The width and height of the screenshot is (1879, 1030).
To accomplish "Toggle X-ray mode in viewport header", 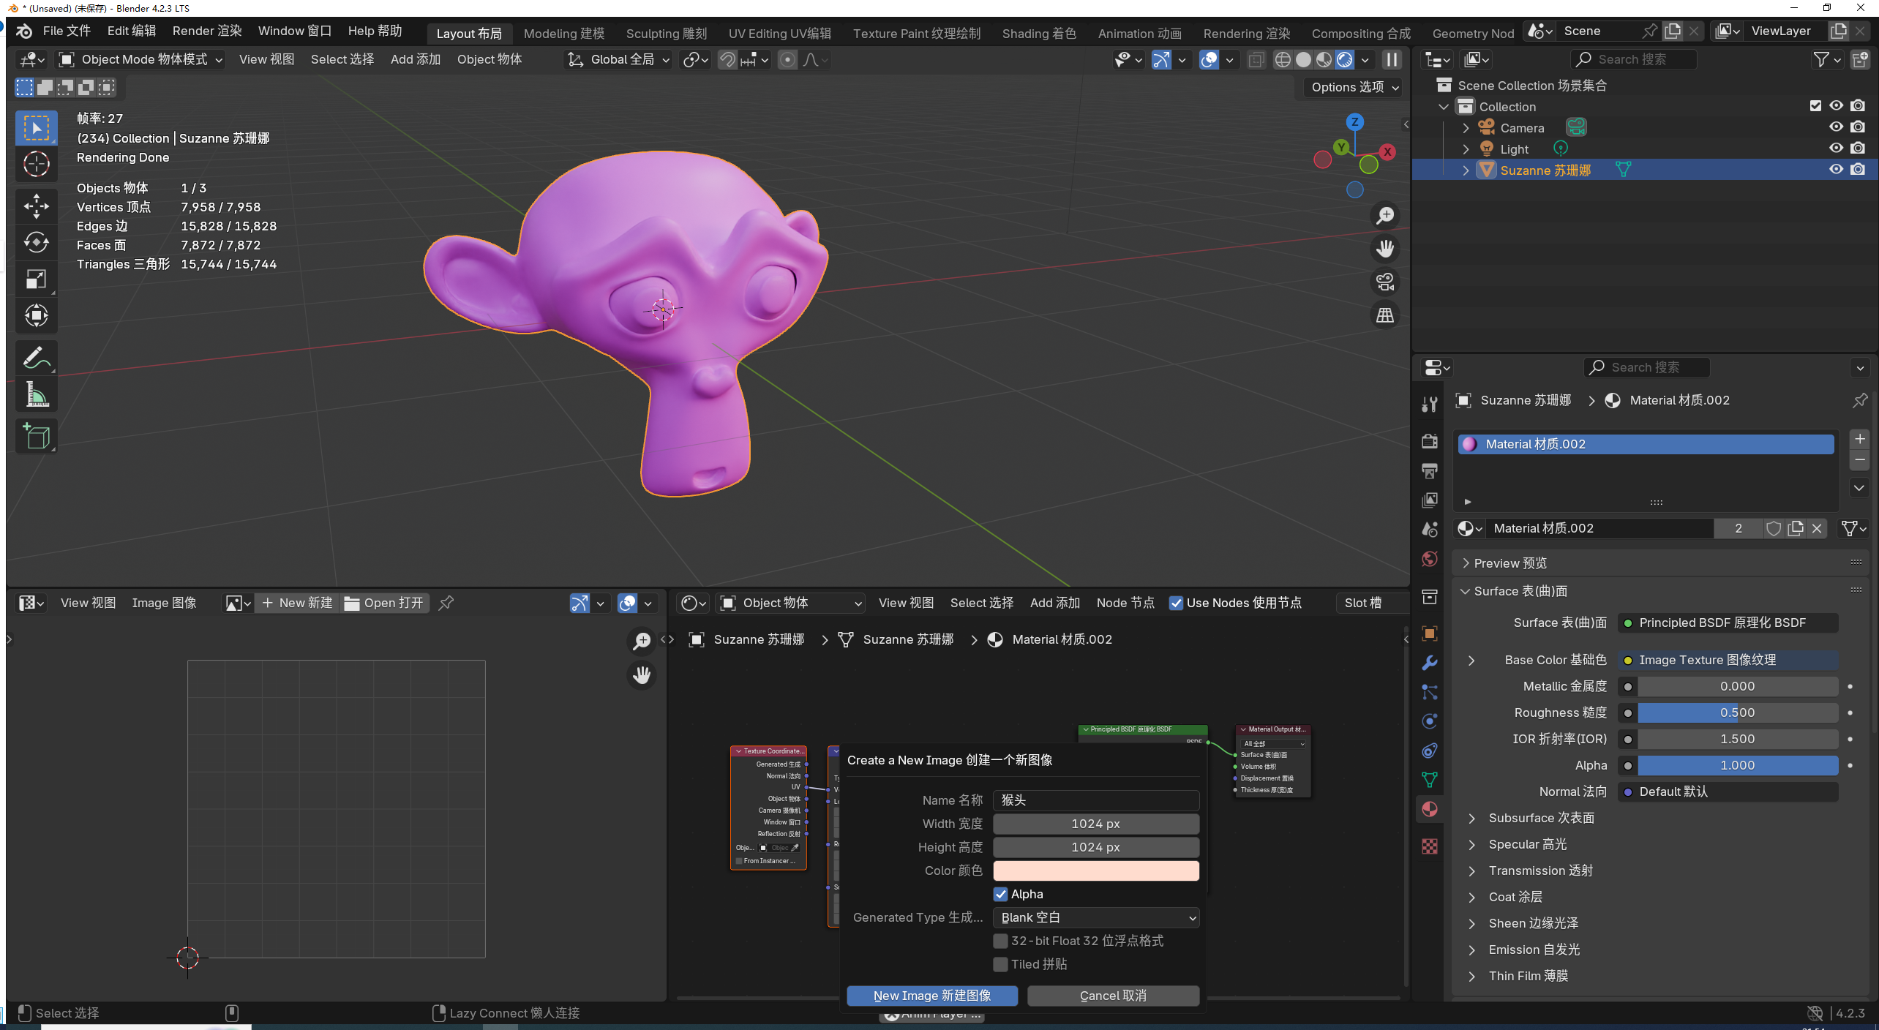I will click(1256, 60).
